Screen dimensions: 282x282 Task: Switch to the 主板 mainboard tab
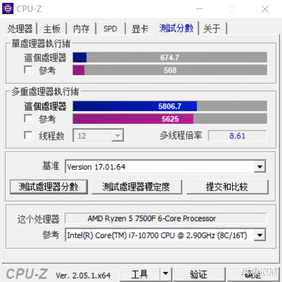[52, 29]
